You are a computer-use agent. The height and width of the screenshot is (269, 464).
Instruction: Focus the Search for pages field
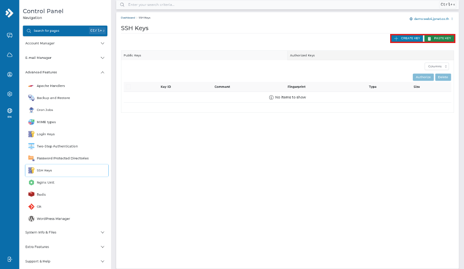[x=65, y=31]
